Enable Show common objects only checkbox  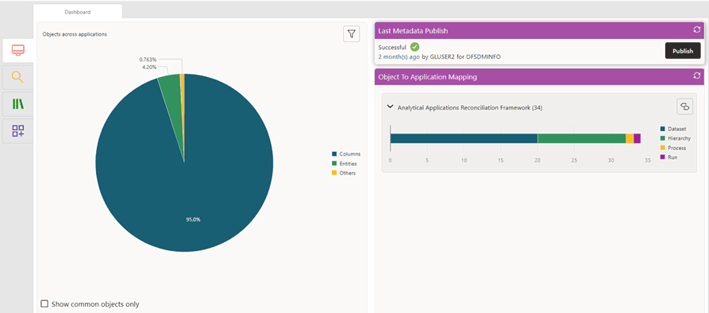(x=44, y=303)
